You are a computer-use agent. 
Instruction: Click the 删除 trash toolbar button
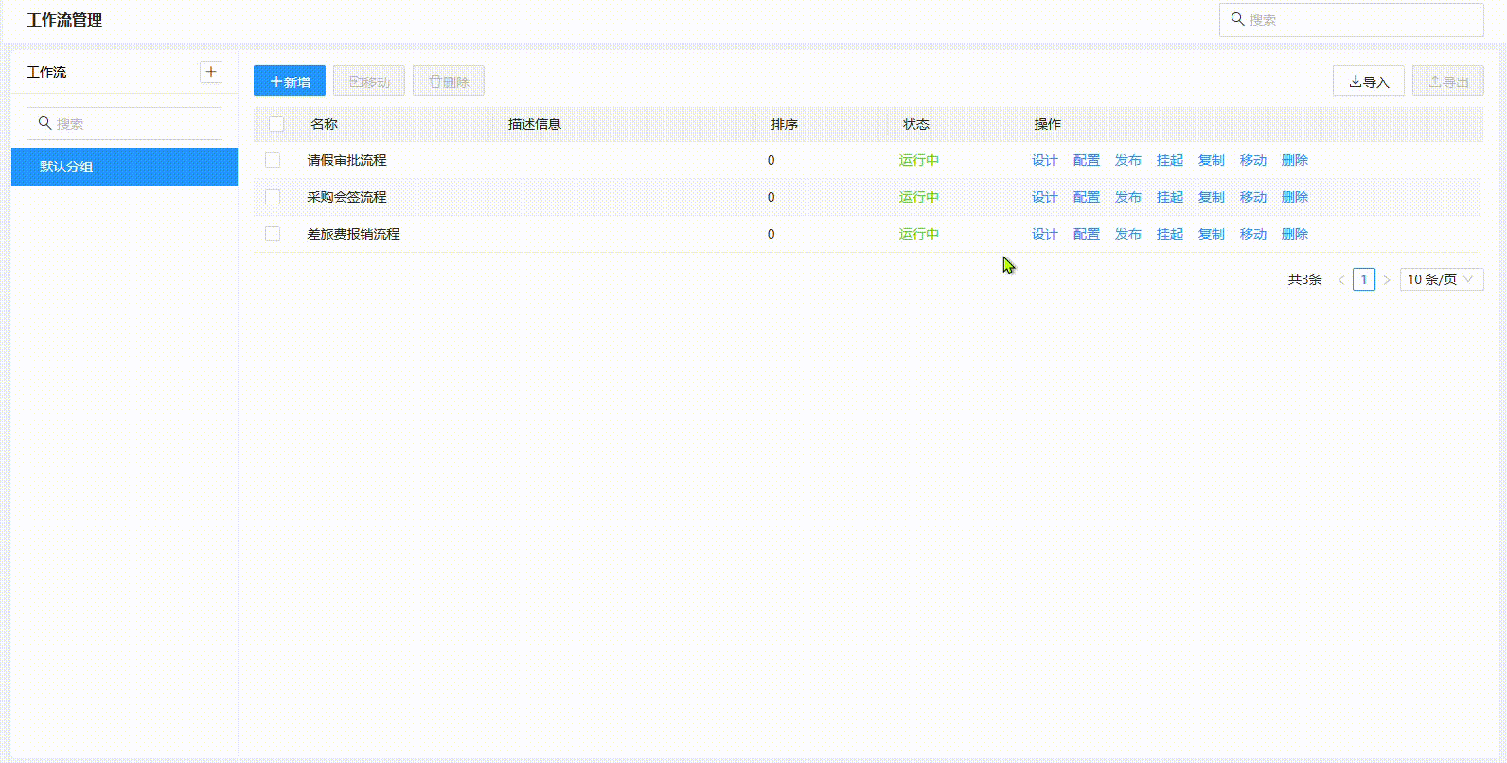tap(449, 81)
